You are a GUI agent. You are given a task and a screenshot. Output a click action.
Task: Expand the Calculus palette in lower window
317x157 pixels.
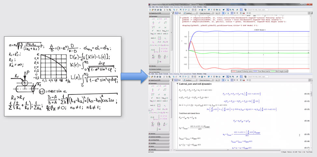click(x=153, y=134)
